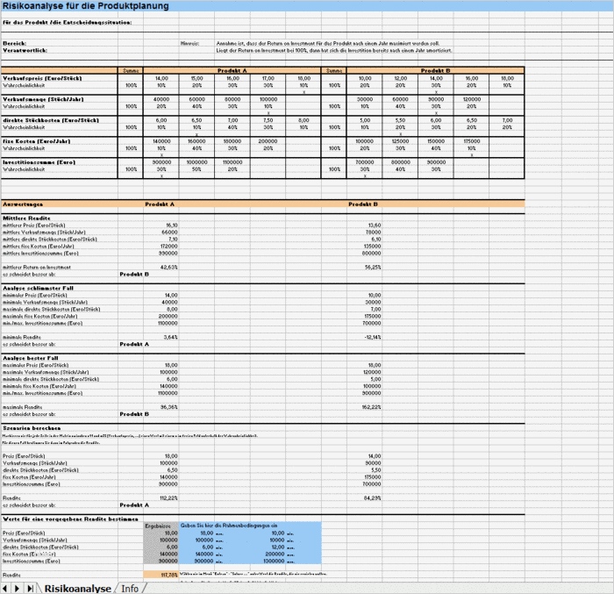Screen dimensions: 614x594
Task: Select the maximal return value '96,36%'
Action: click(x=168, y=407)
